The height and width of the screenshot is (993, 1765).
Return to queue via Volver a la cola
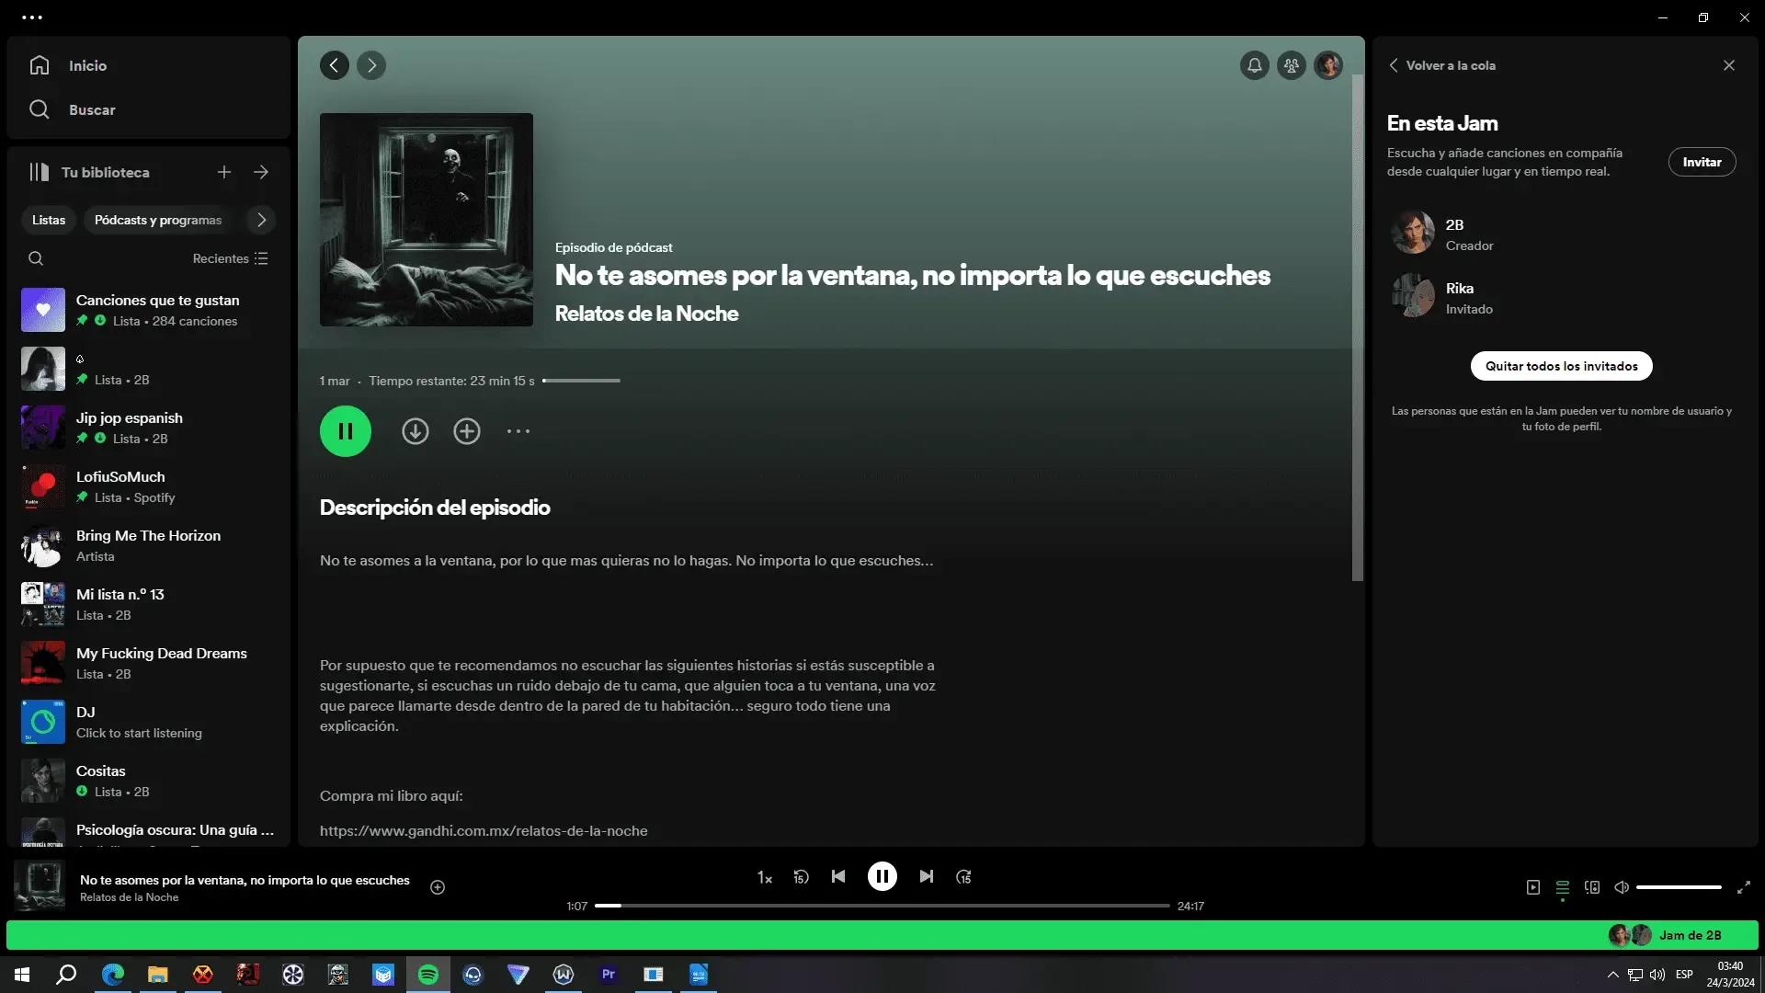pos(1441,65)
